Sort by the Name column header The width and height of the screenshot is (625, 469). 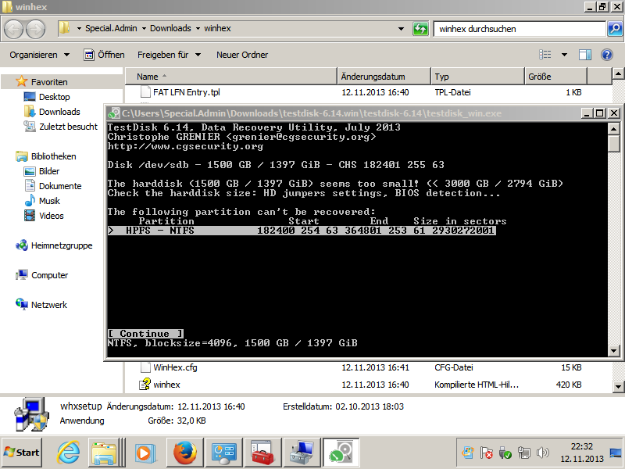click(x=231, y=77)
